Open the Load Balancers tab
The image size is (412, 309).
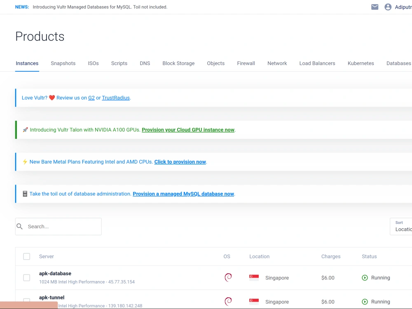point(317,63)
